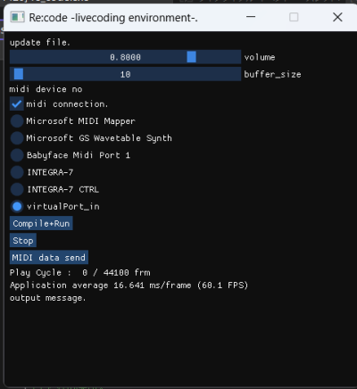Image resolution: width=357 pixels, height=389 pixels.
Task: Click the window title bar text
Action: click(113, 18)
